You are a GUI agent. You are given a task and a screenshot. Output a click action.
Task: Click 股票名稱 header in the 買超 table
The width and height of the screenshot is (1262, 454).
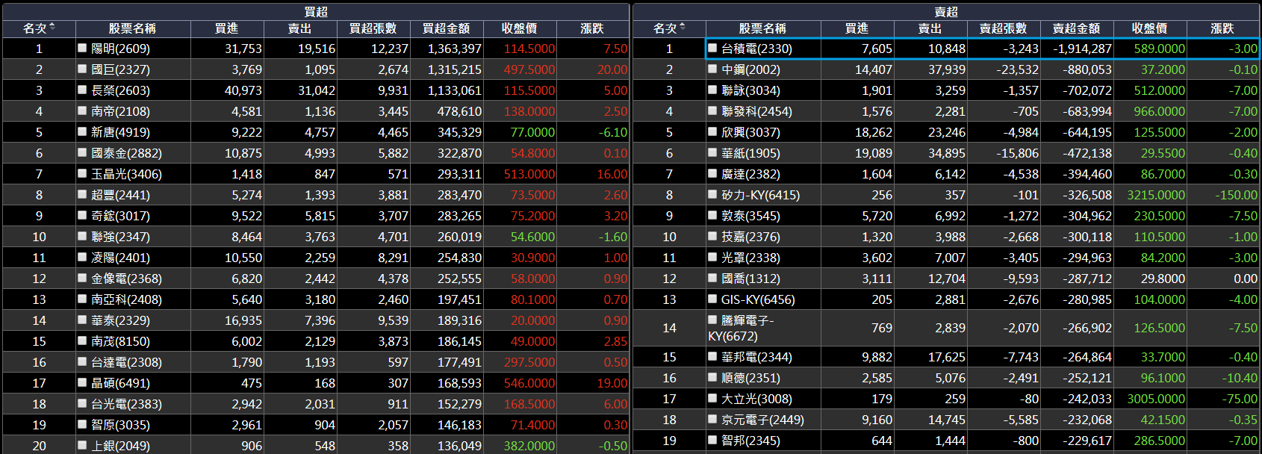point(132,28)
